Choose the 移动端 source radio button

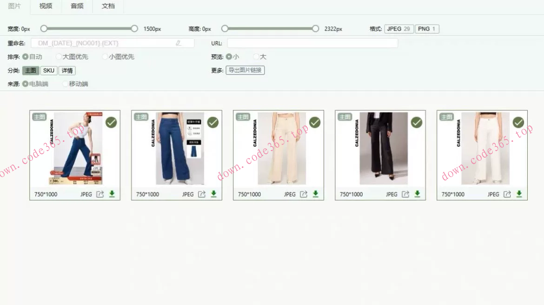pyautogui.click(x=65, y=84)
